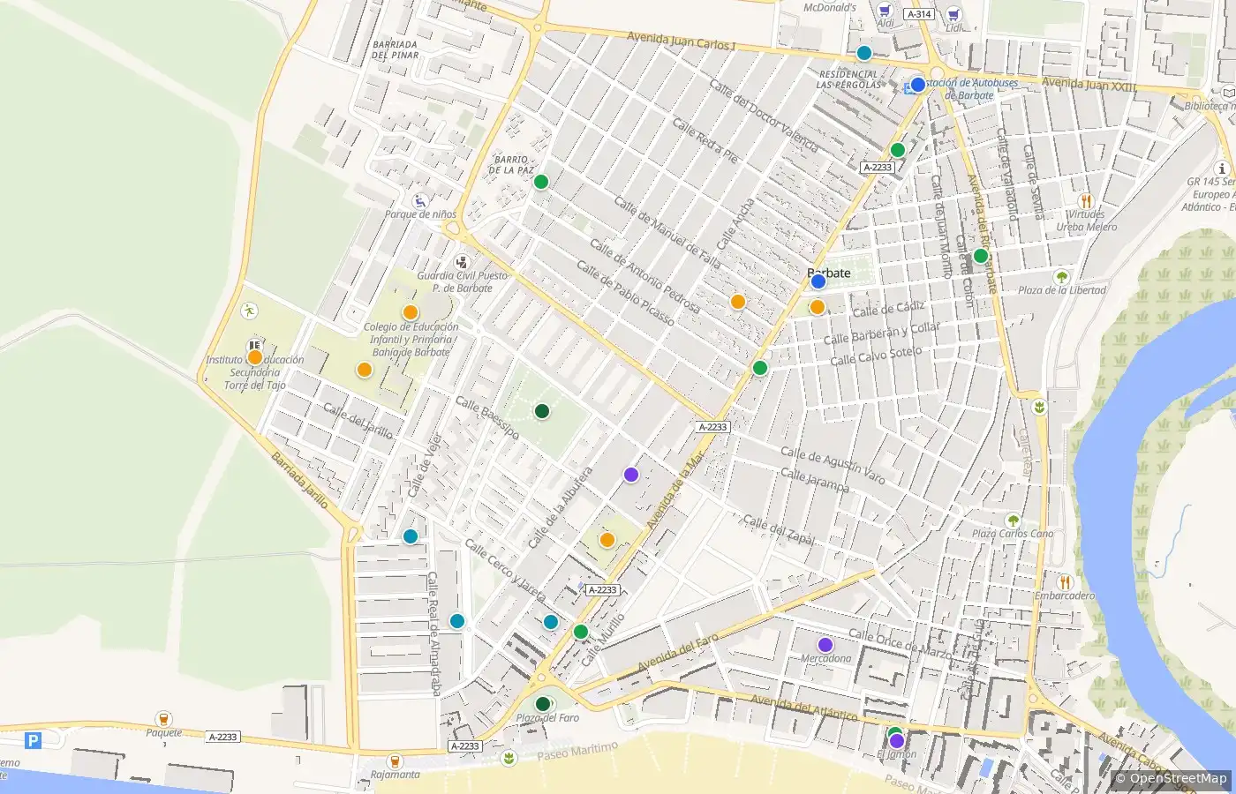Click the blue marker at Estación de Autobuses

[917, 85]
